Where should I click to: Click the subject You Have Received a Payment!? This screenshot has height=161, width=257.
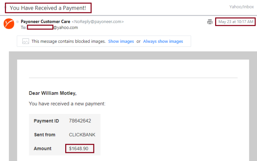(48, 8)
